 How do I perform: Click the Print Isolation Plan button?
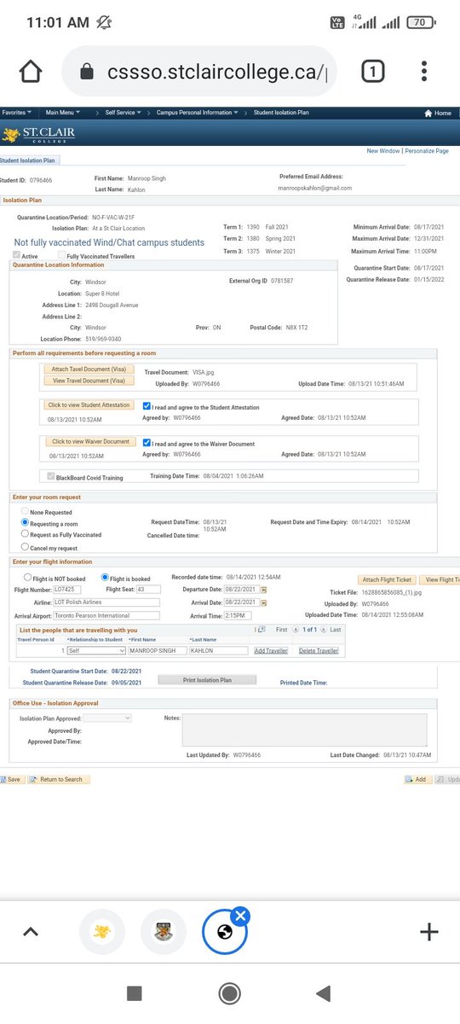pyautogui.click(x=207, y=680)
